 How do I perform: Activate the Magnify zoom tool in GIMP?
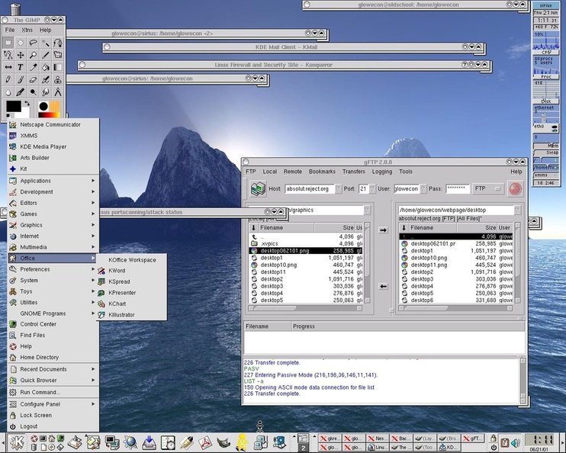click(33, 55)
